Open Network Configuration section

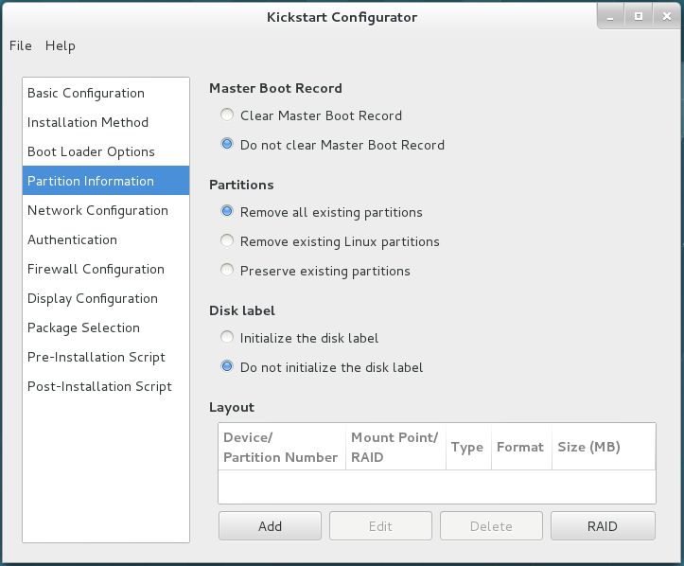pos(97,210)
